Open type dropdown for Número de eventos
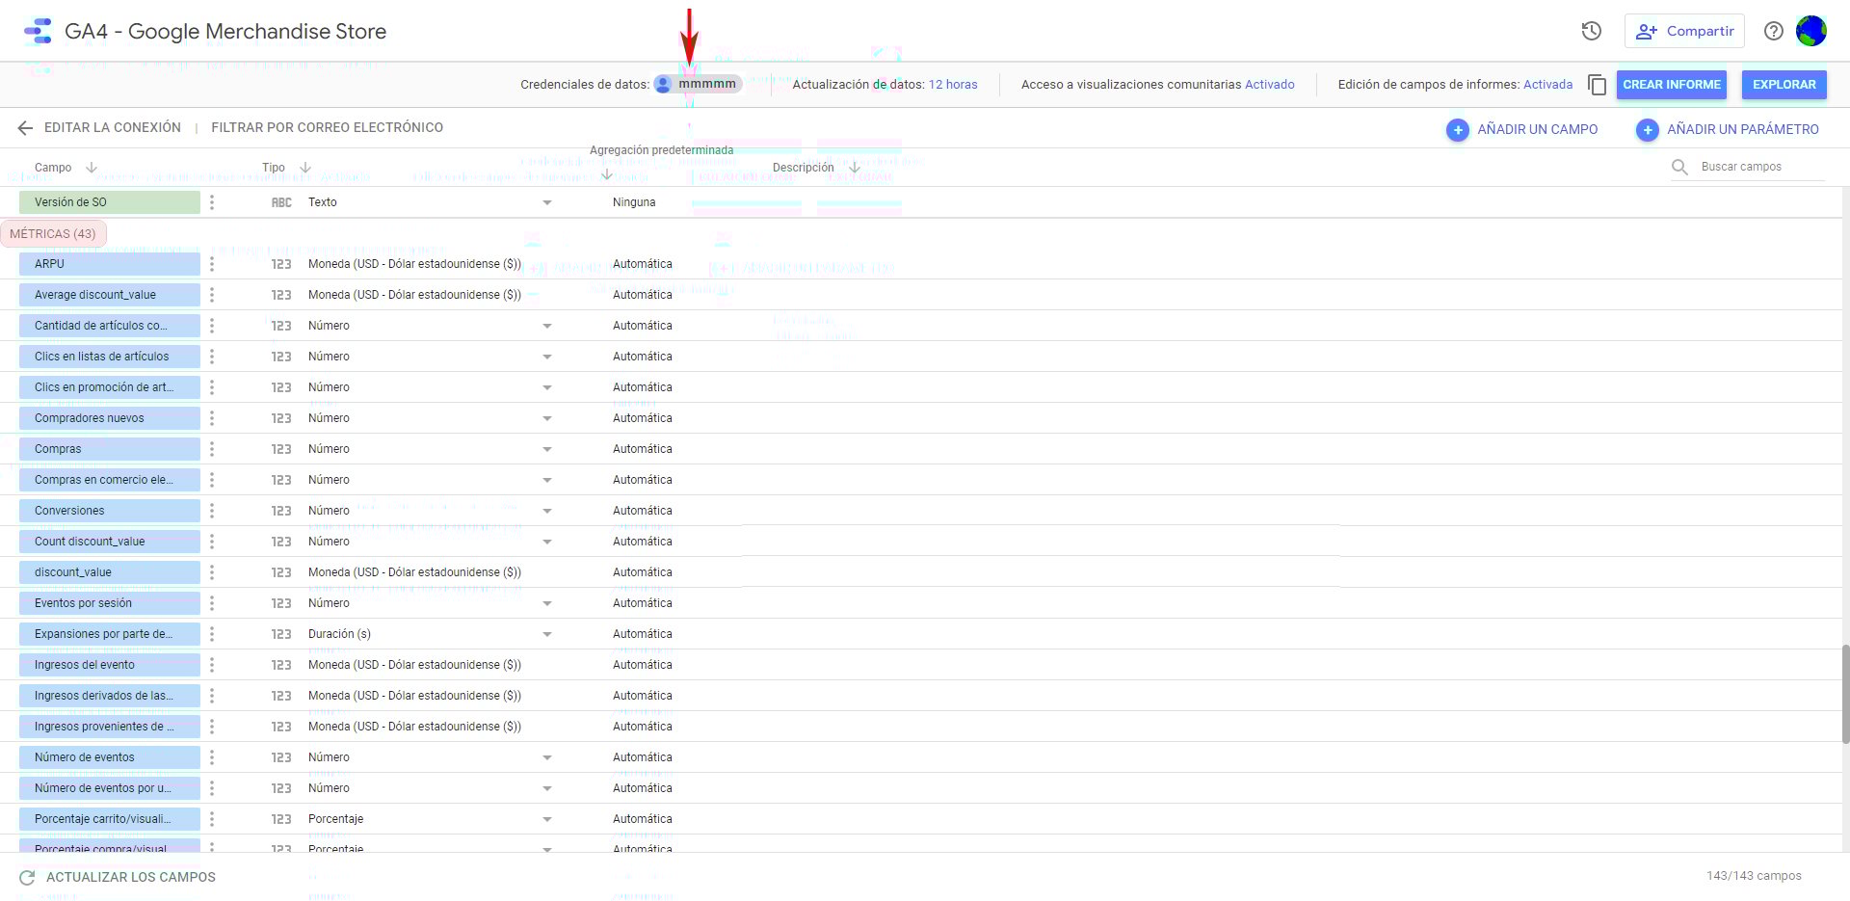The image size is (1850, 901). pyautogui.click(x=547, y=757)
